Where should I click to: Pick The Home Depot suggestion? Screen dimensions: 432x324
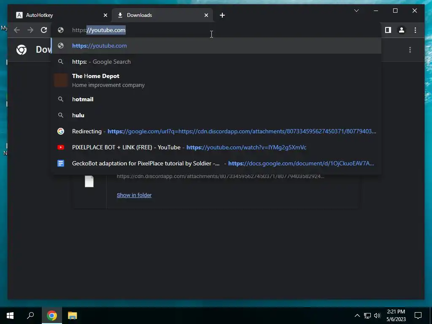coord(216,81)
